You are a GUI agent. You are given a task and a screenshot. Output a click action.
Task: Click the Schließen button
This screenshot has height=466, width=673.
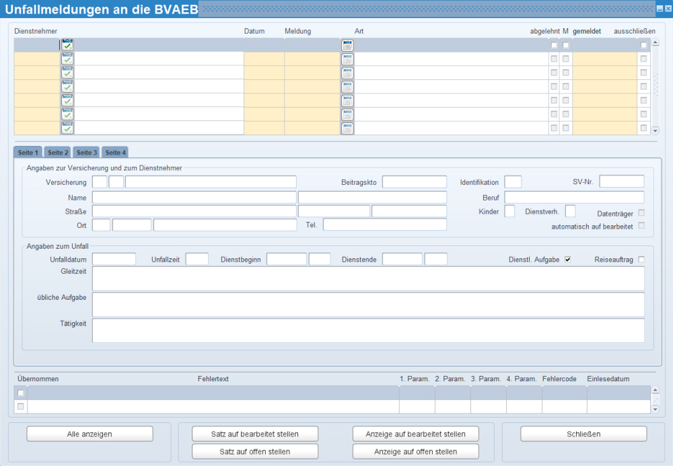pos(583,434)
